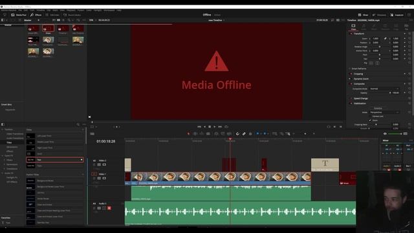Add a marker from timeline toolbar
This screenshot has width=414, height=233.
(x=265, y=134)
